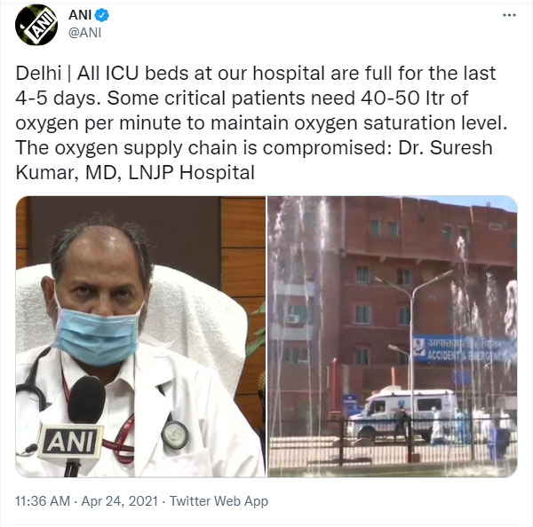Open the photo of the hospital building
The image size is (533, 527).
393,336
